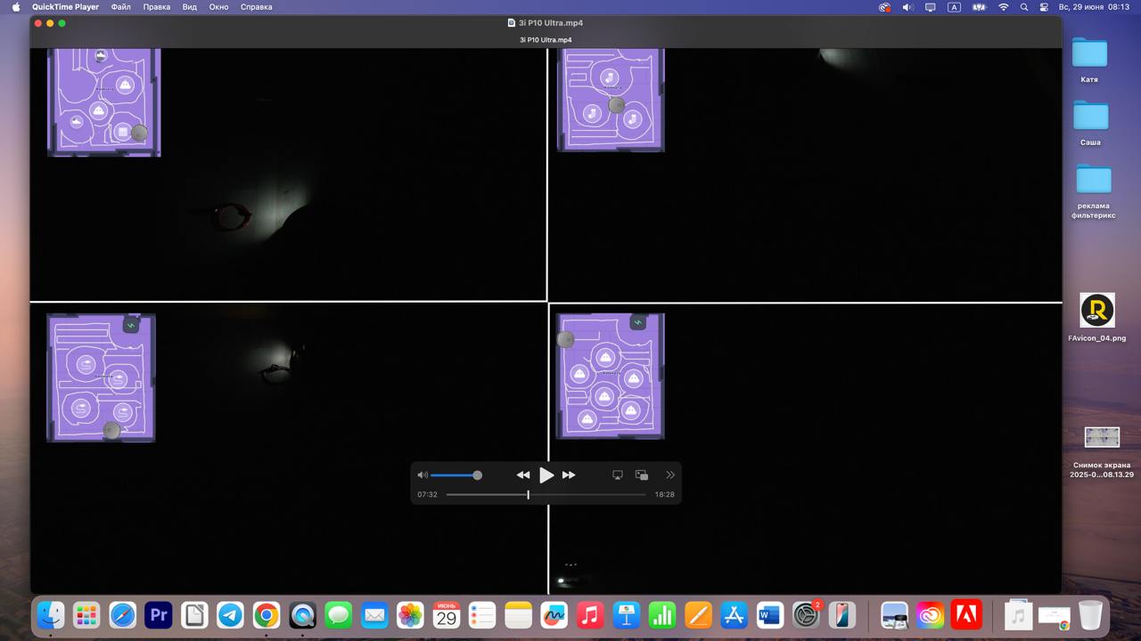Click the rewind button
1141x641 pixels.
[523, 475]
